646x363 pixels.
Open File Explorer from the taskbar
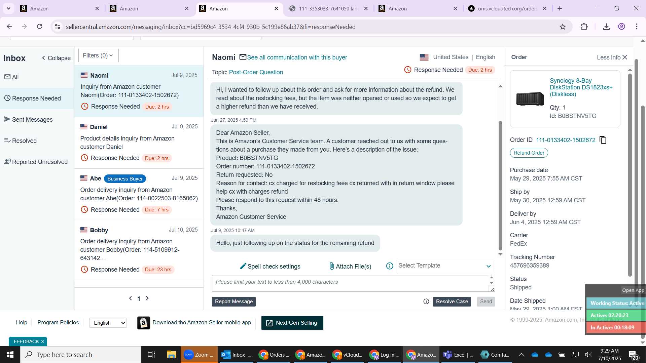click(x=171, y=355)
